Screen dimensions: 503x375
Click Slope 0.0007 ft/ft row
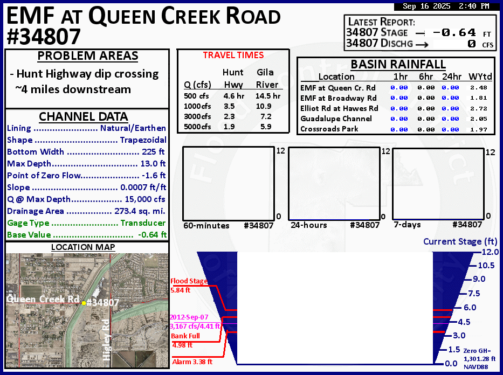click(87, 188)
